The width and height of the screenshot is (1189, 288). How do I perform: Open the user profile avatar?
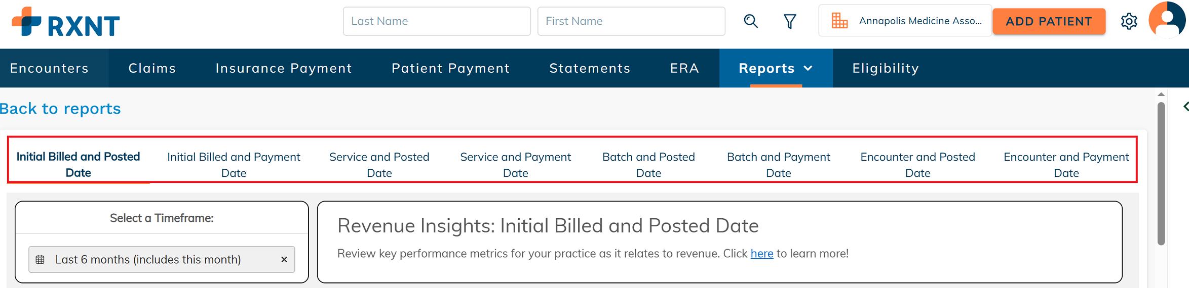1167,20
